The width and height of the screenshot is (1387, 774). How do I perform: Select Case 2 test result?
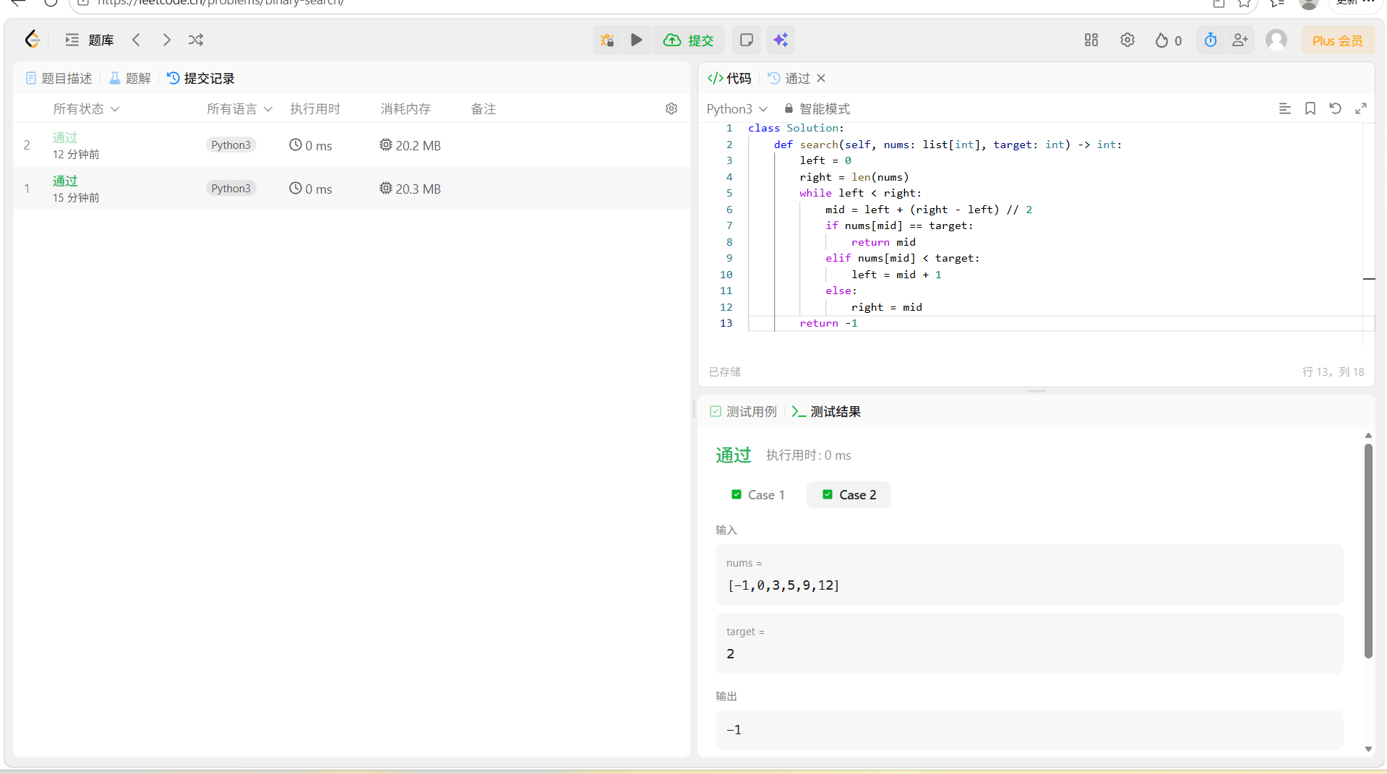849,495
